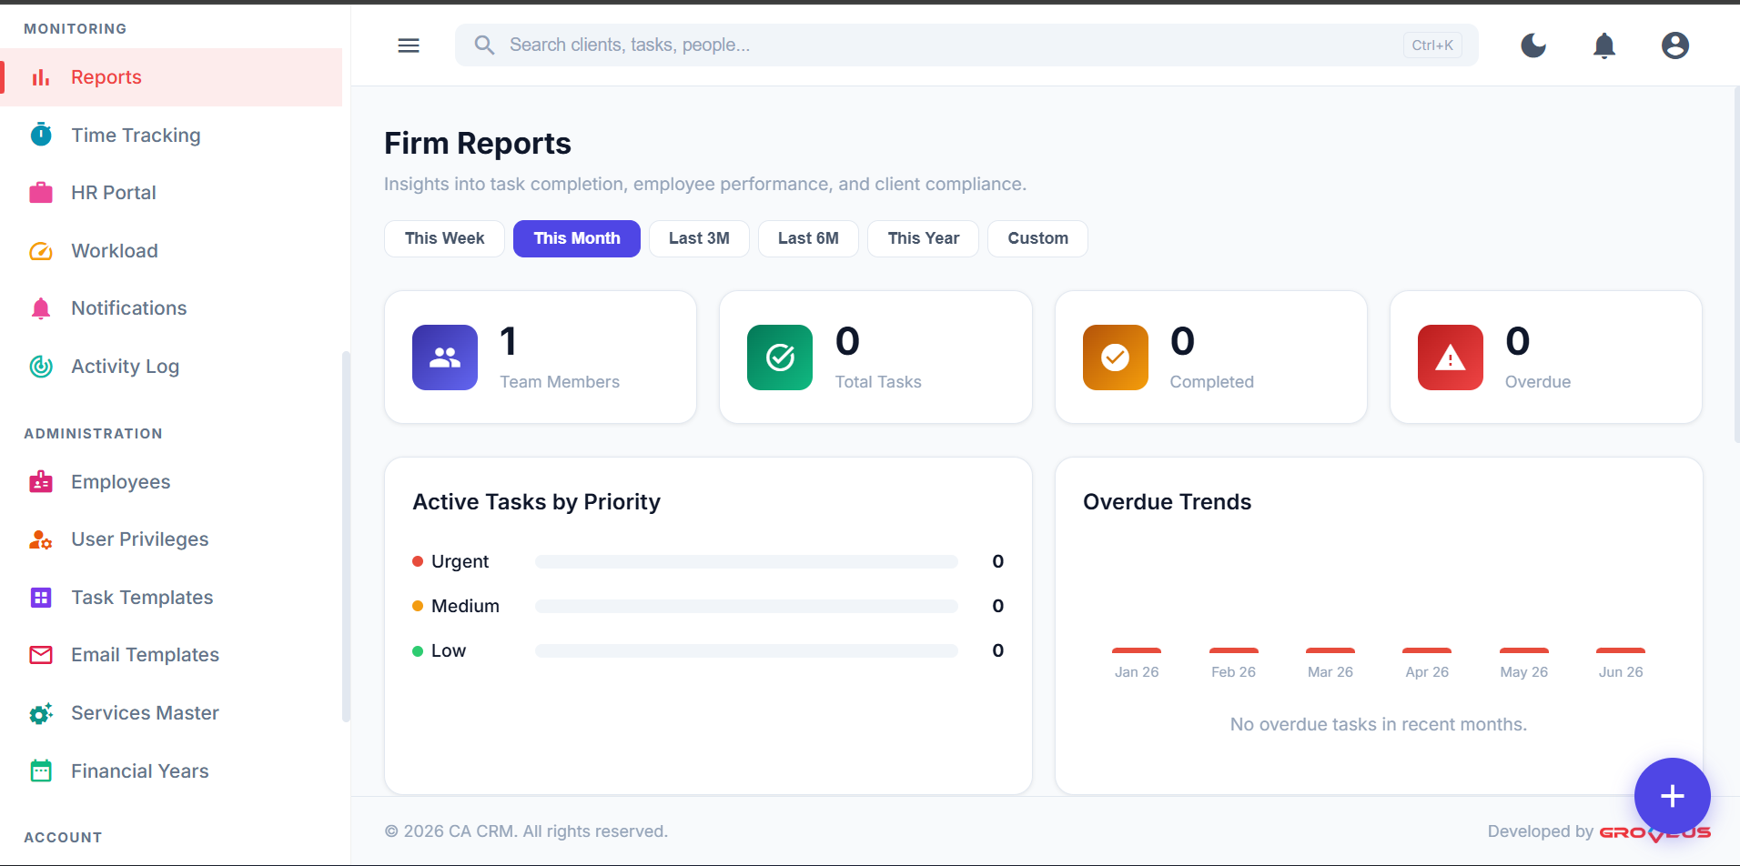
Task: Click the Activity Log spiral icon
Action: (x=41, y=367)
